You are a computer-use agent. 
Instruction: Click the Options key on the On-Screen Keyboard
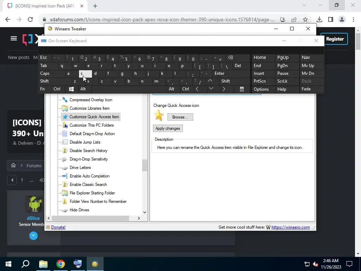[x=264, y=89]
